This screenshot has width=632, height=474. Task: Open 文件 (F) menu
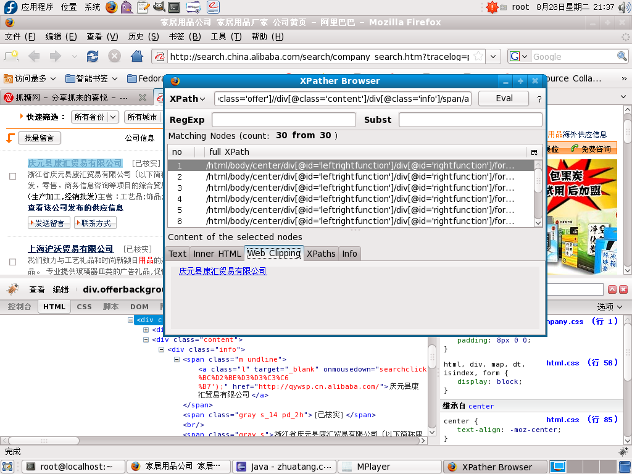pyautogui.click(x=20, y=36)
